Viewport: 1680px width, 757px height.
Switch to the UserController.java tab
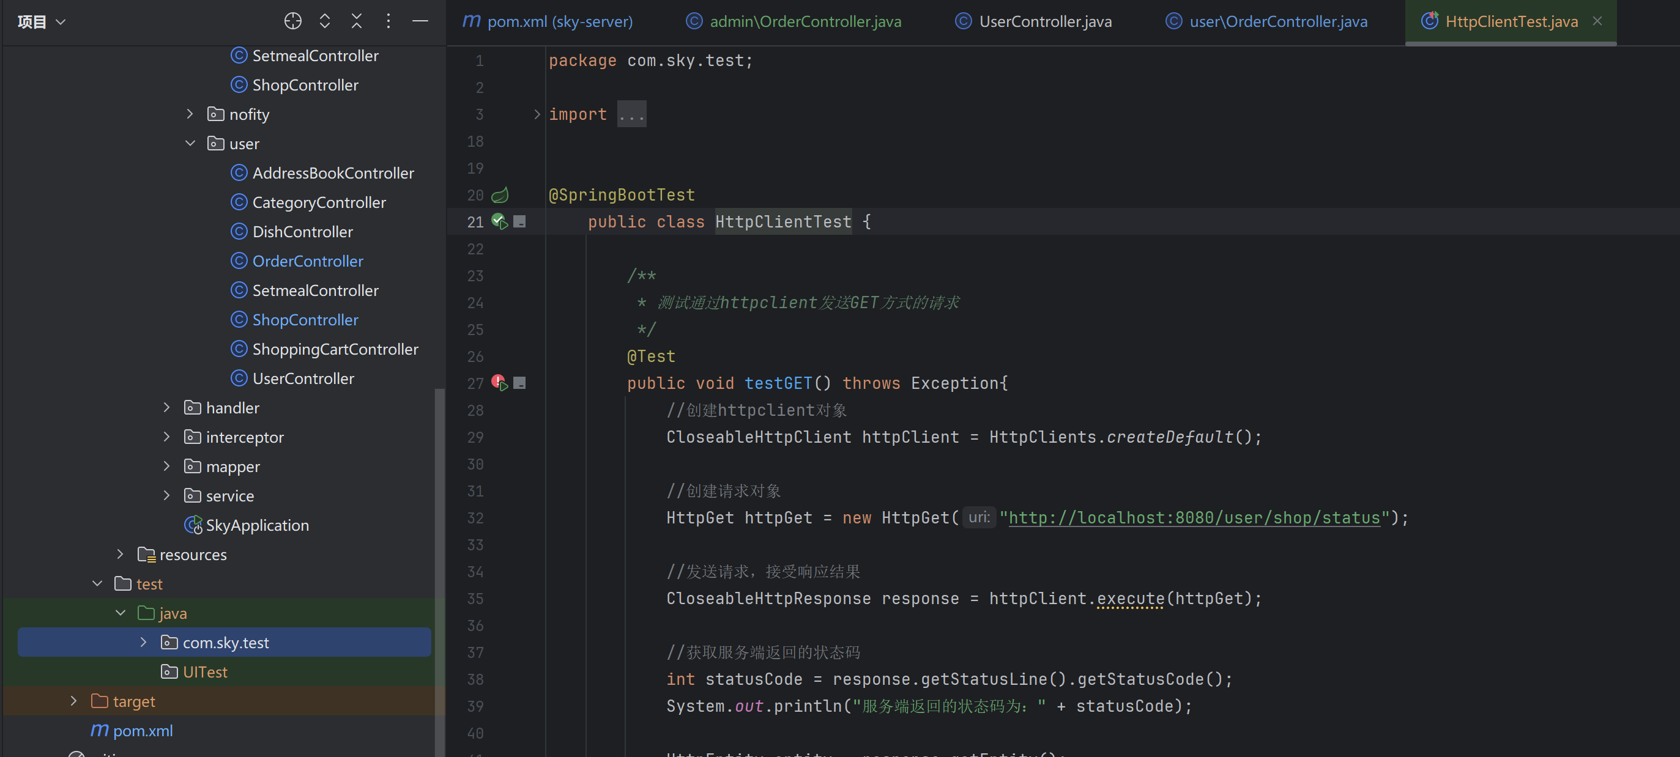coord(1045,21)
